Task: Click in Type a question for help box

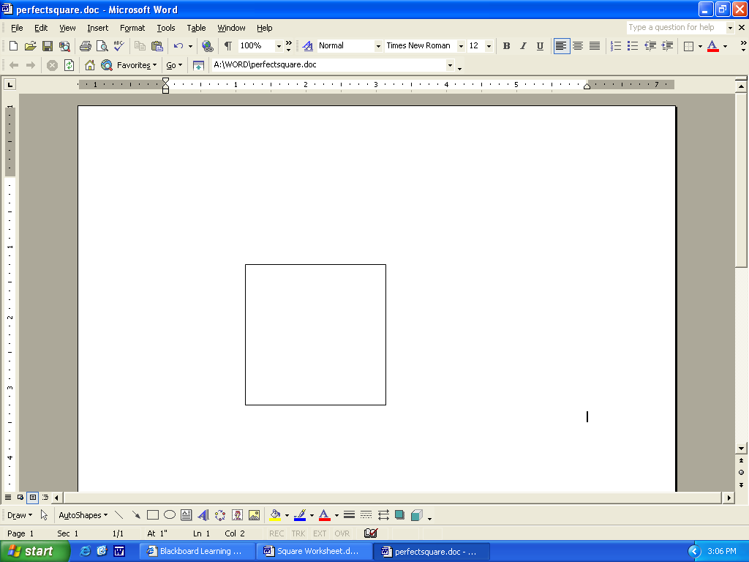Action: (x=676, y=27)
